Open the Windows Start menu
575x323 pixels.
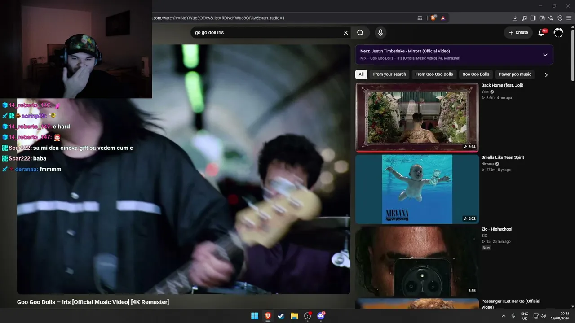pyautogui.click(x=255, y=316)
